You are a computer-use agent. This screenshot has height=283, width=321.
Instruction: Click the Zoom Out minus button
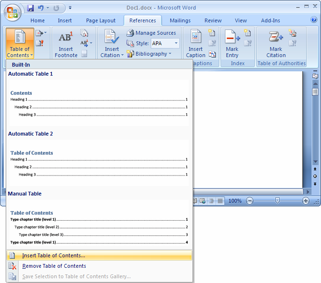(250, 201)
